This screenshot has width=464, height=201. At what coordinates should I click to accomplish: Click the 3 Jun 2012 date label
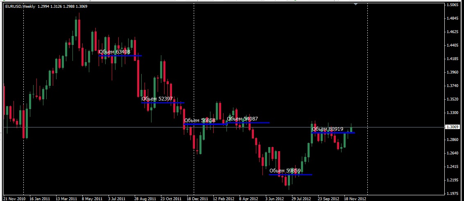pos(275,199)
